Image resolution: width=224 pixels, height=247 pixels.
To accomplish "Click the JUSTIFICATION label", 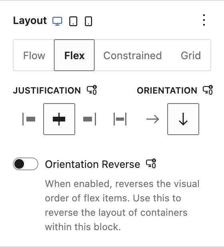I will (x=47, y=90).
